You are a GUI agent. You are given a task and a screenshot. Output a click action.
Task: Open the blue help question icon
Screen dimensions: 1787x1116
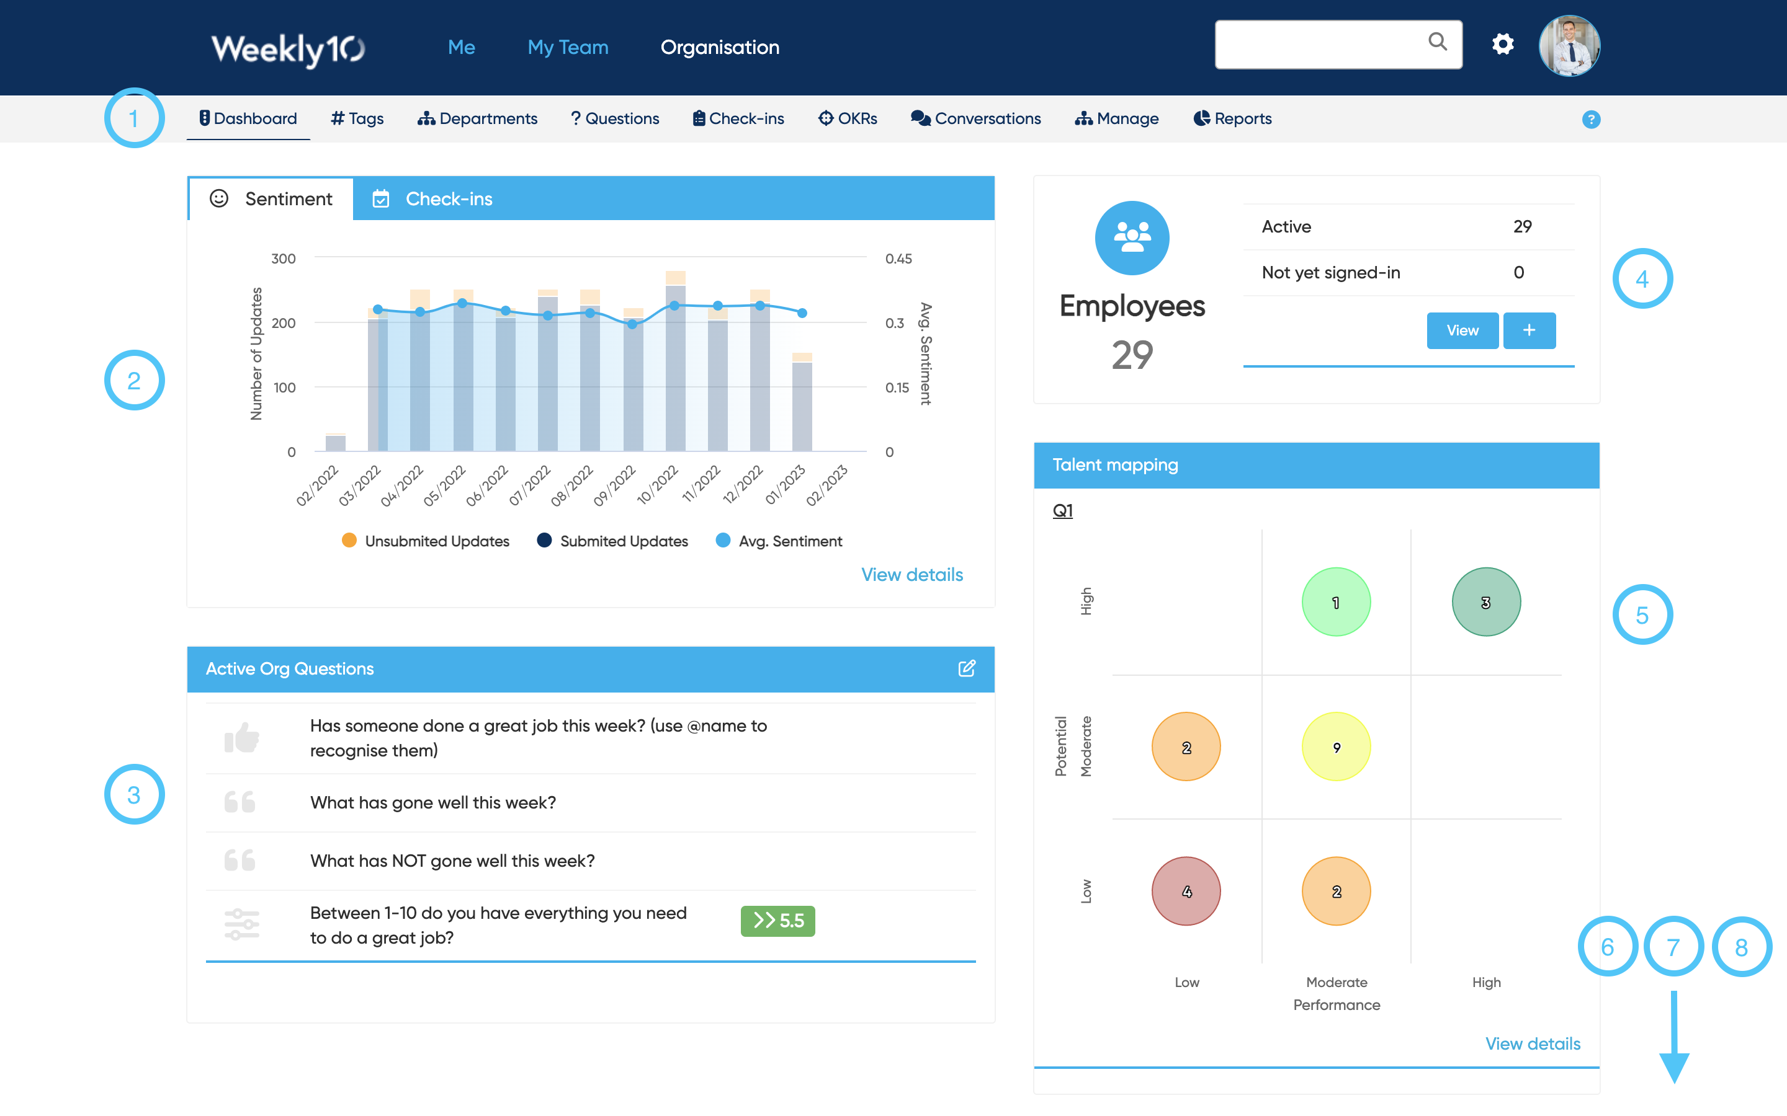pos(1590,120)
